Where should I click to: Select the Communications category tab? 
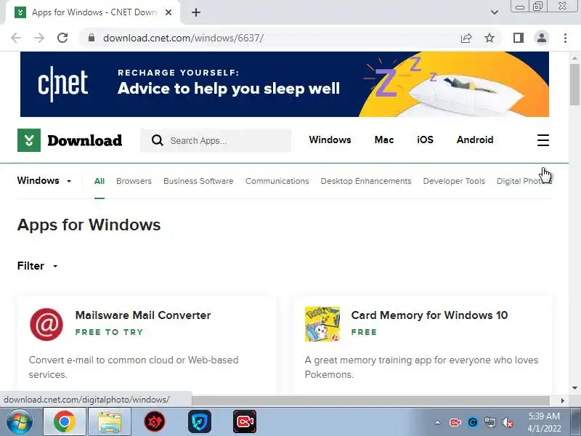coord(277,181)
